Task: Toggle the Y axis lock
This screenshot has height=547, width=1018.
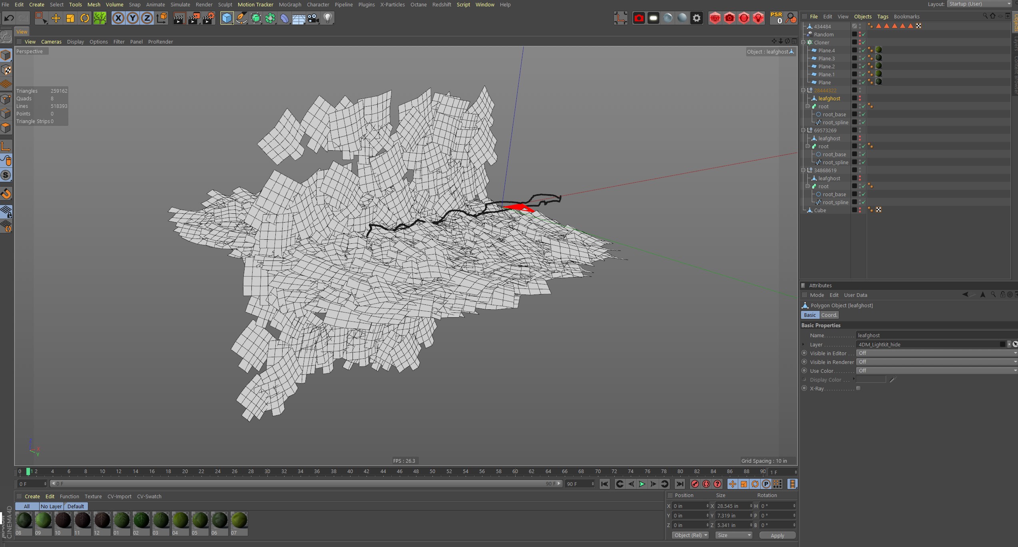Action: pos(132,18)
